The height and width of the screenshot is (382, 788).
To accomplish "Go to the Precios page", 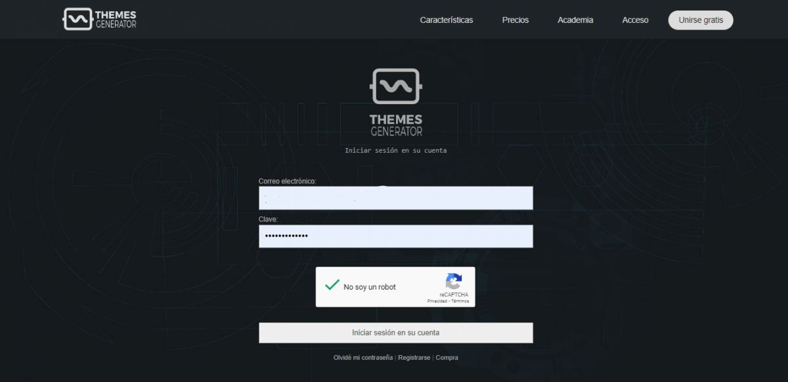I will 515,20.
